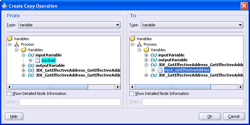
Task: Click the To XPath input field
Action: tap(193, 102)
